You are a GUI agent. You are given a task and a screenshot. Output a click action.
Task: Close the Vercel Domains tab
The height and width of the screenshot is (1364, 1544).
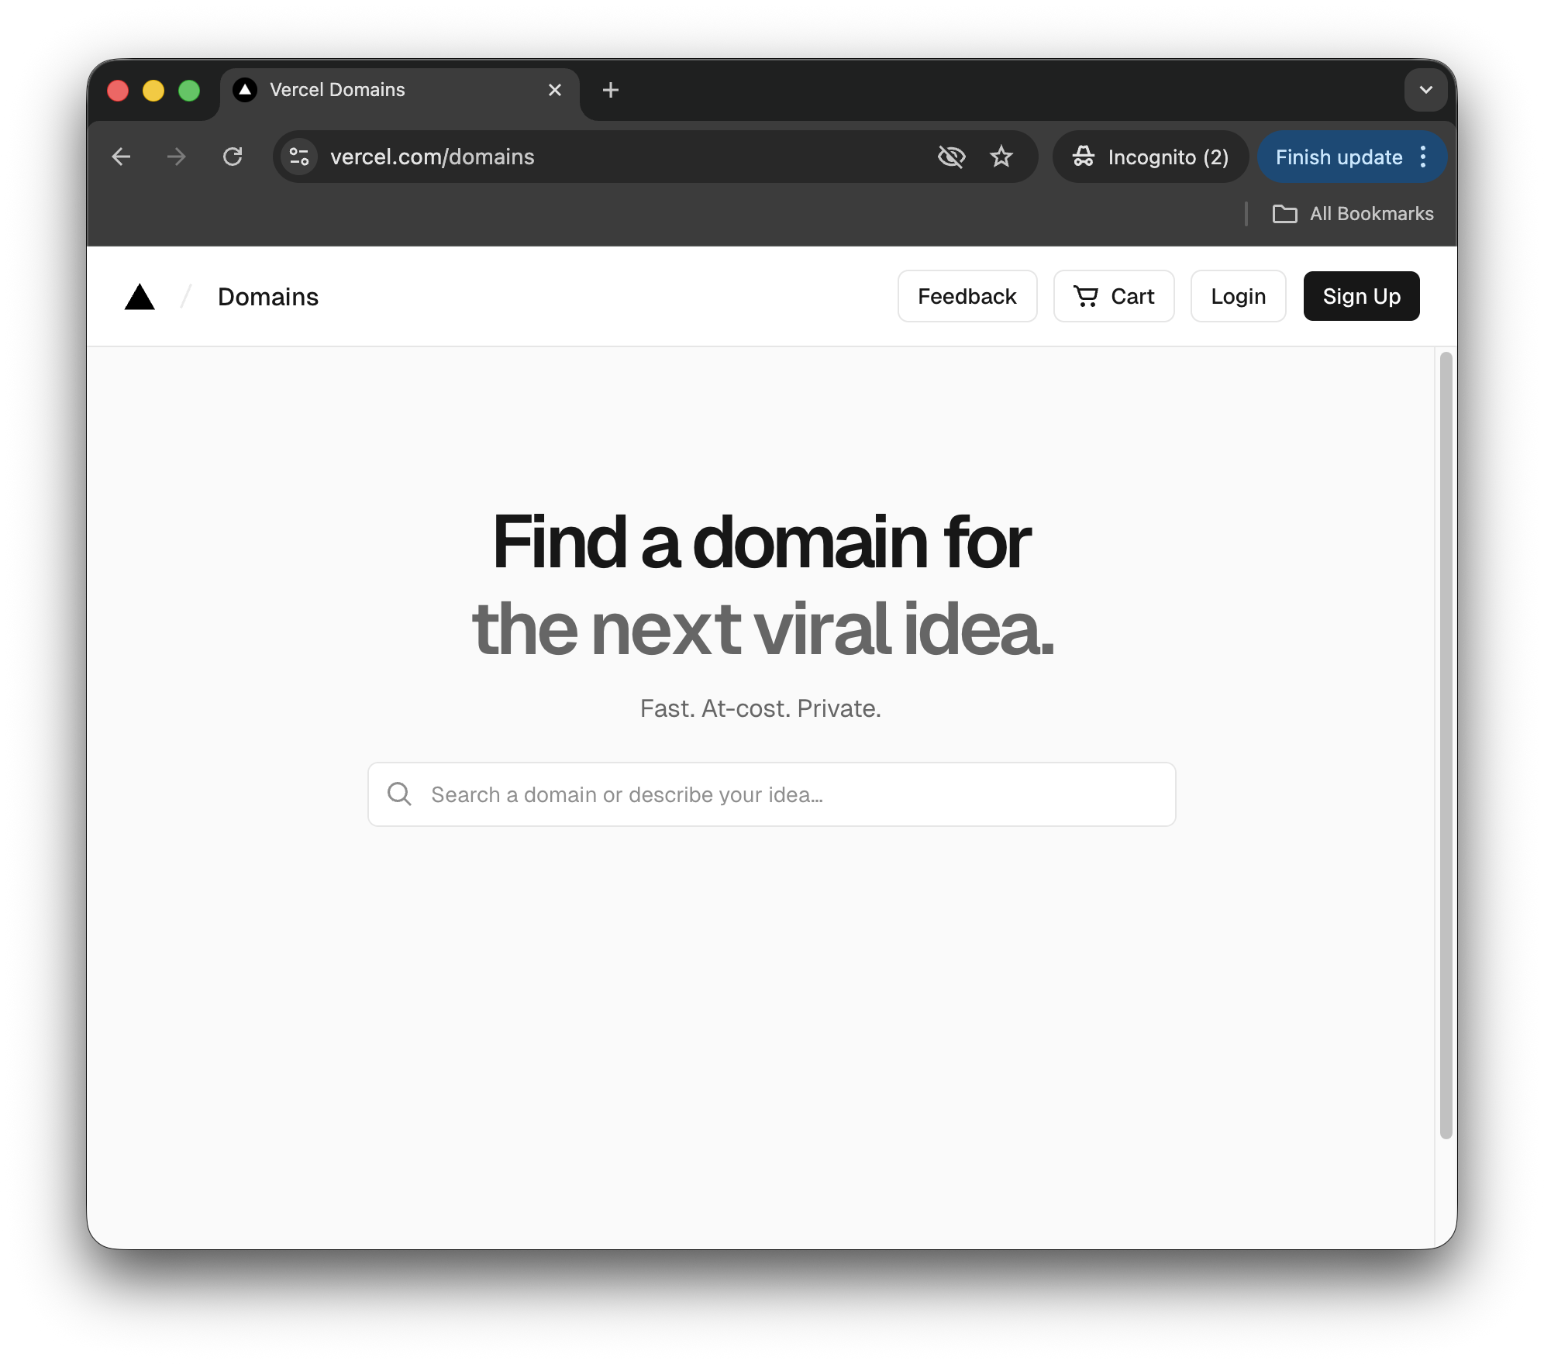tap(555, 91)
